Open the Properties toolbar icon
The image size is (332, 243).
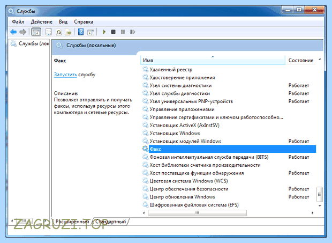point(49,32)
